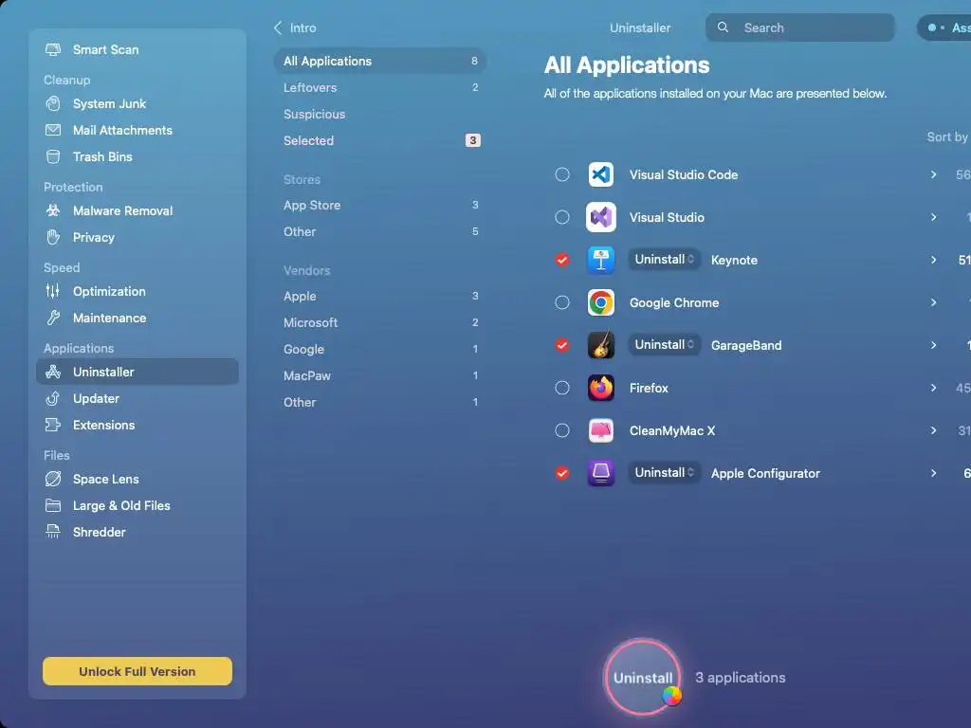The height and width of the screenshot is (728, 971).
Task: Click the round Uninstall button
Action: coord(643,677)
